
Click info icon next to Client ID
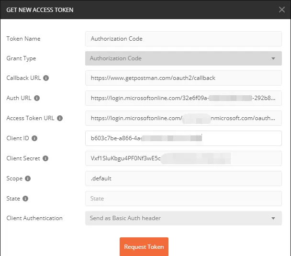34,138
